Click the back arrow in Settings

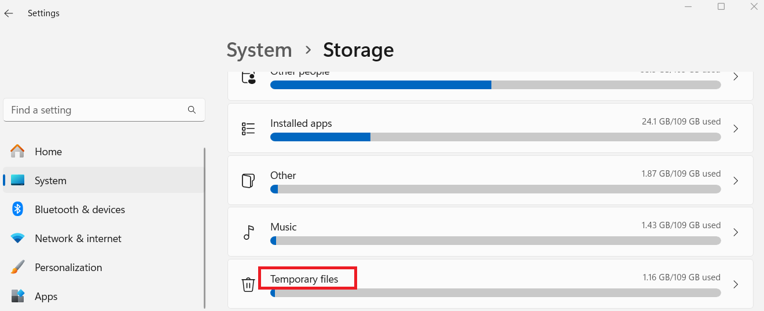[x=9, y=13]
